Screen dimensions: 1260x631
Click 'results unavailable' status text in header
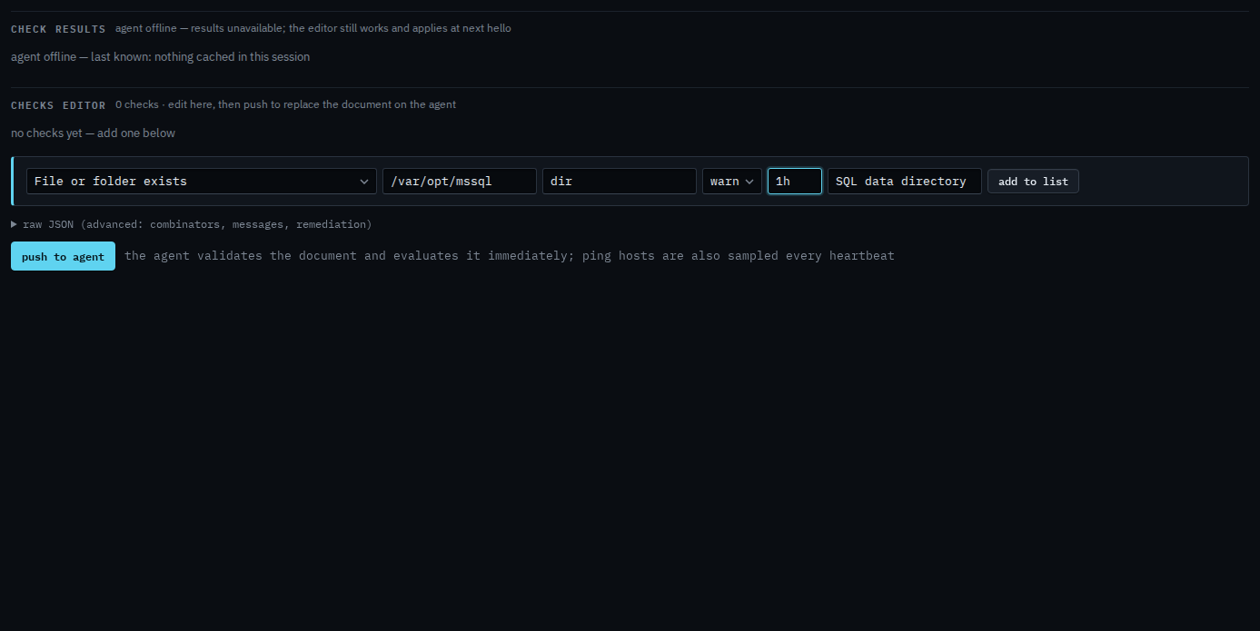coord(313,28)
